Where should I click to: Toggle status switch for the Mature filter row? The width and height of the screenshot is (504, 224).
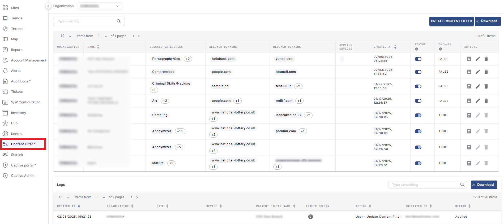point(418,163)
